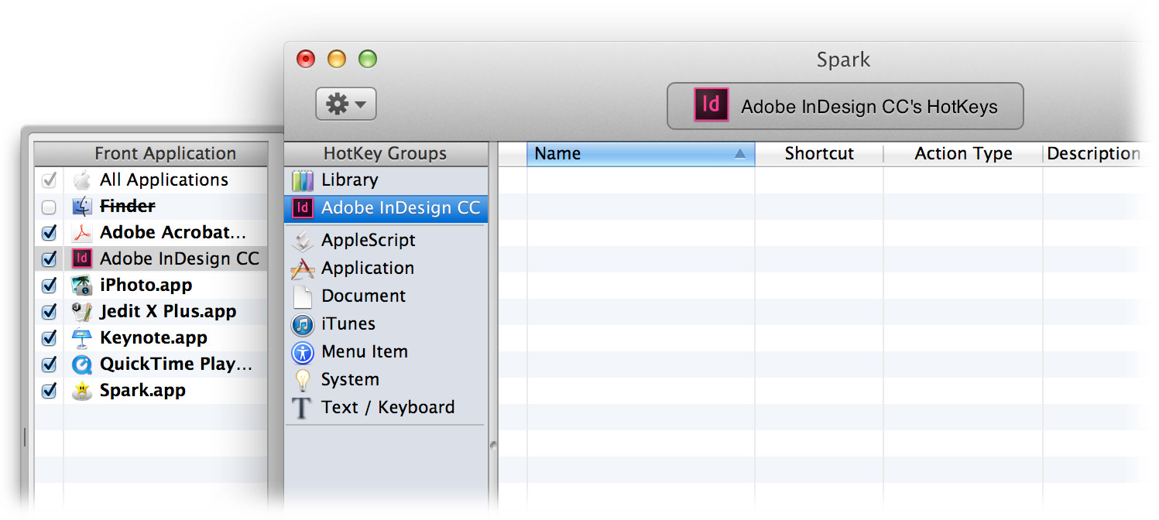Select the Library books icon

coord(303,180)
